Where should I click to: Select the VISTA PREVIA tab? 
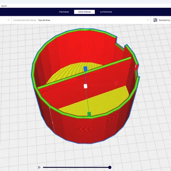[x=84, y=12]
